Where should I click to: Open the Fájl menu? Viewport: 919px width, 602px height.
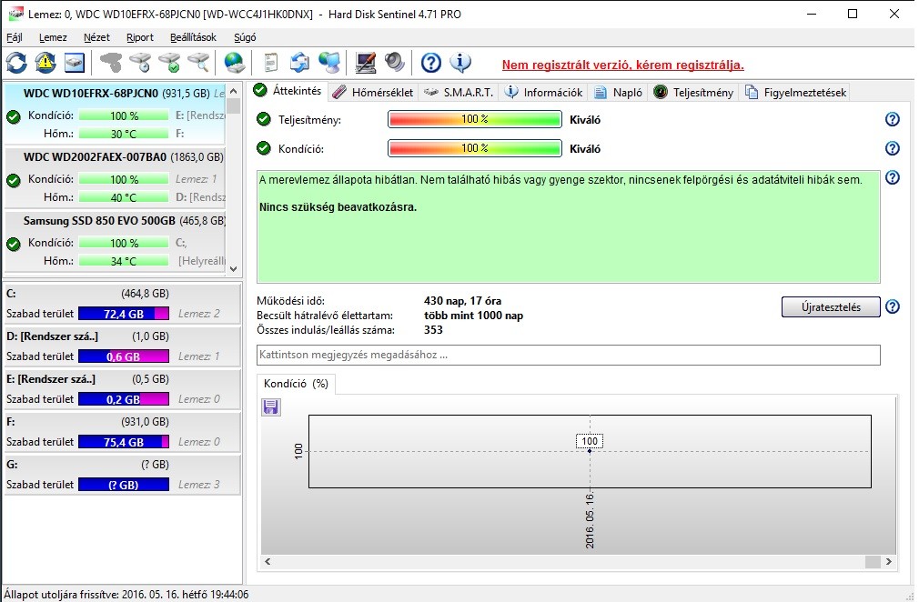15,37
